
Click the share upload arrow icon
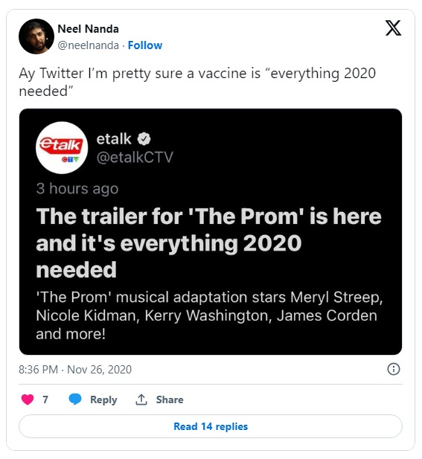[x=141, y=399]
